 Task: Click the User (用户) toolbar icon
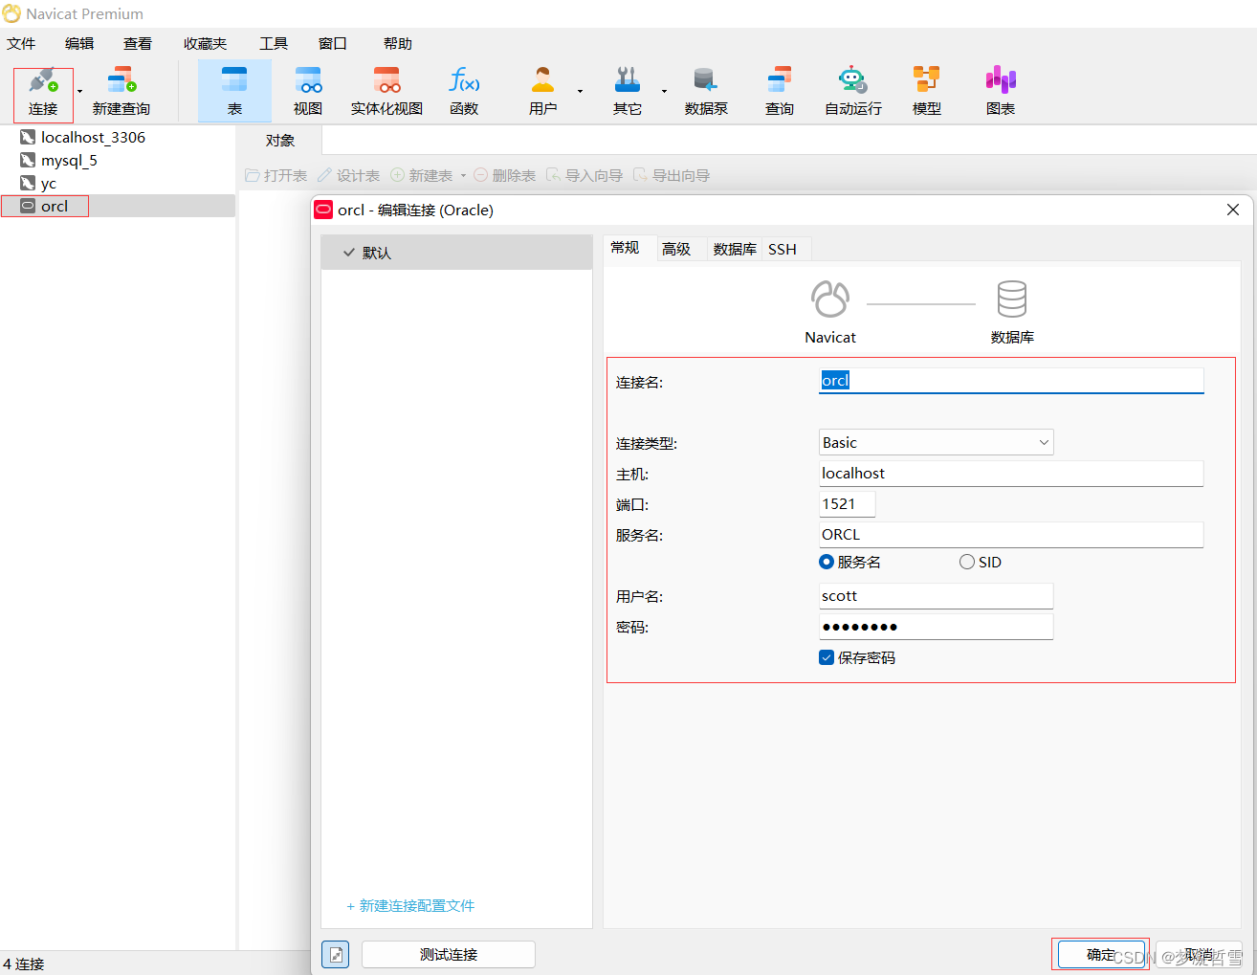tap(542, 92)
